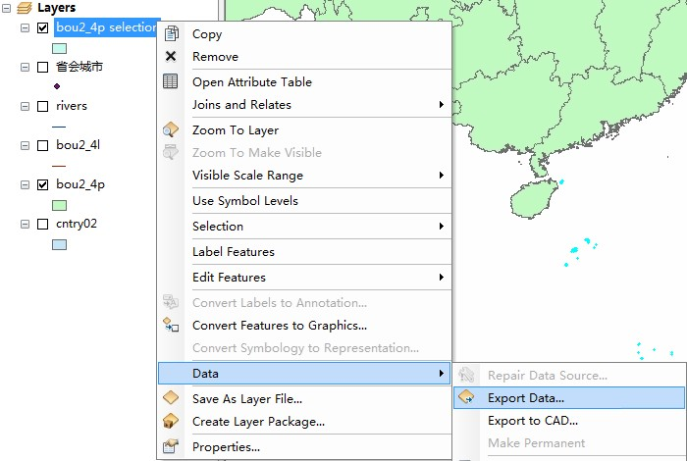Image resolution: width=687 pixels, height=461 pixels.
Task: Click the Create Layer Package icon
Action: (171, 422)
